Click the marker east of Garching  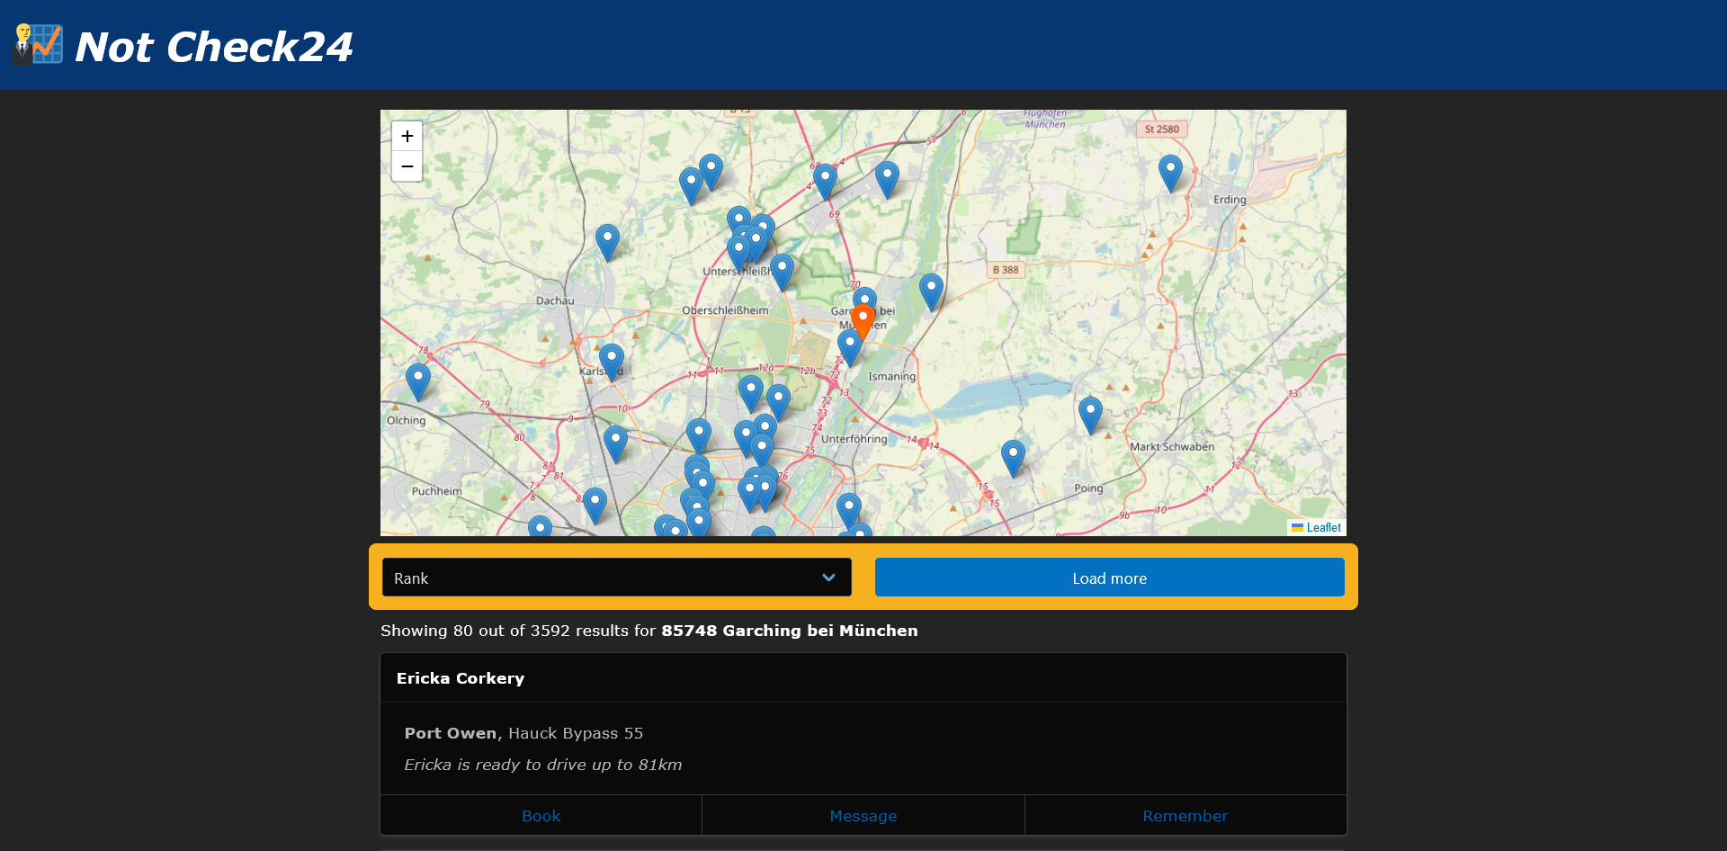[x=931, y=291]
